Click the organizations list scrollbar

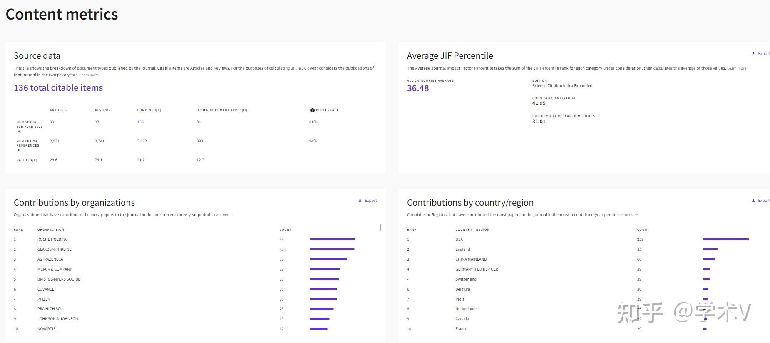tap(381, 228)
